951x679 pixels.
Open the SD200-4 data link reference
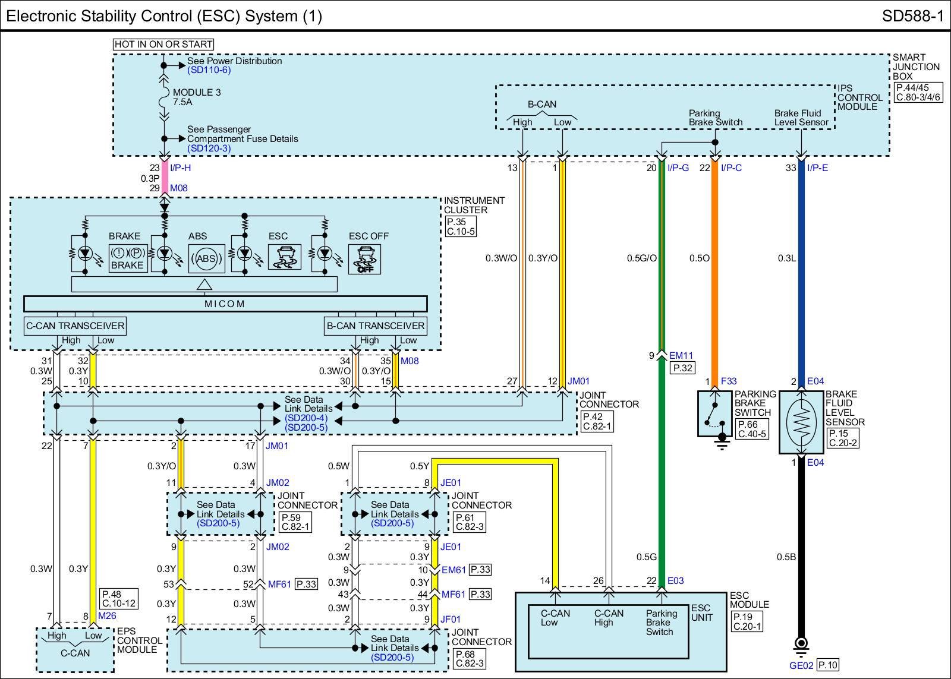(306, 419)
